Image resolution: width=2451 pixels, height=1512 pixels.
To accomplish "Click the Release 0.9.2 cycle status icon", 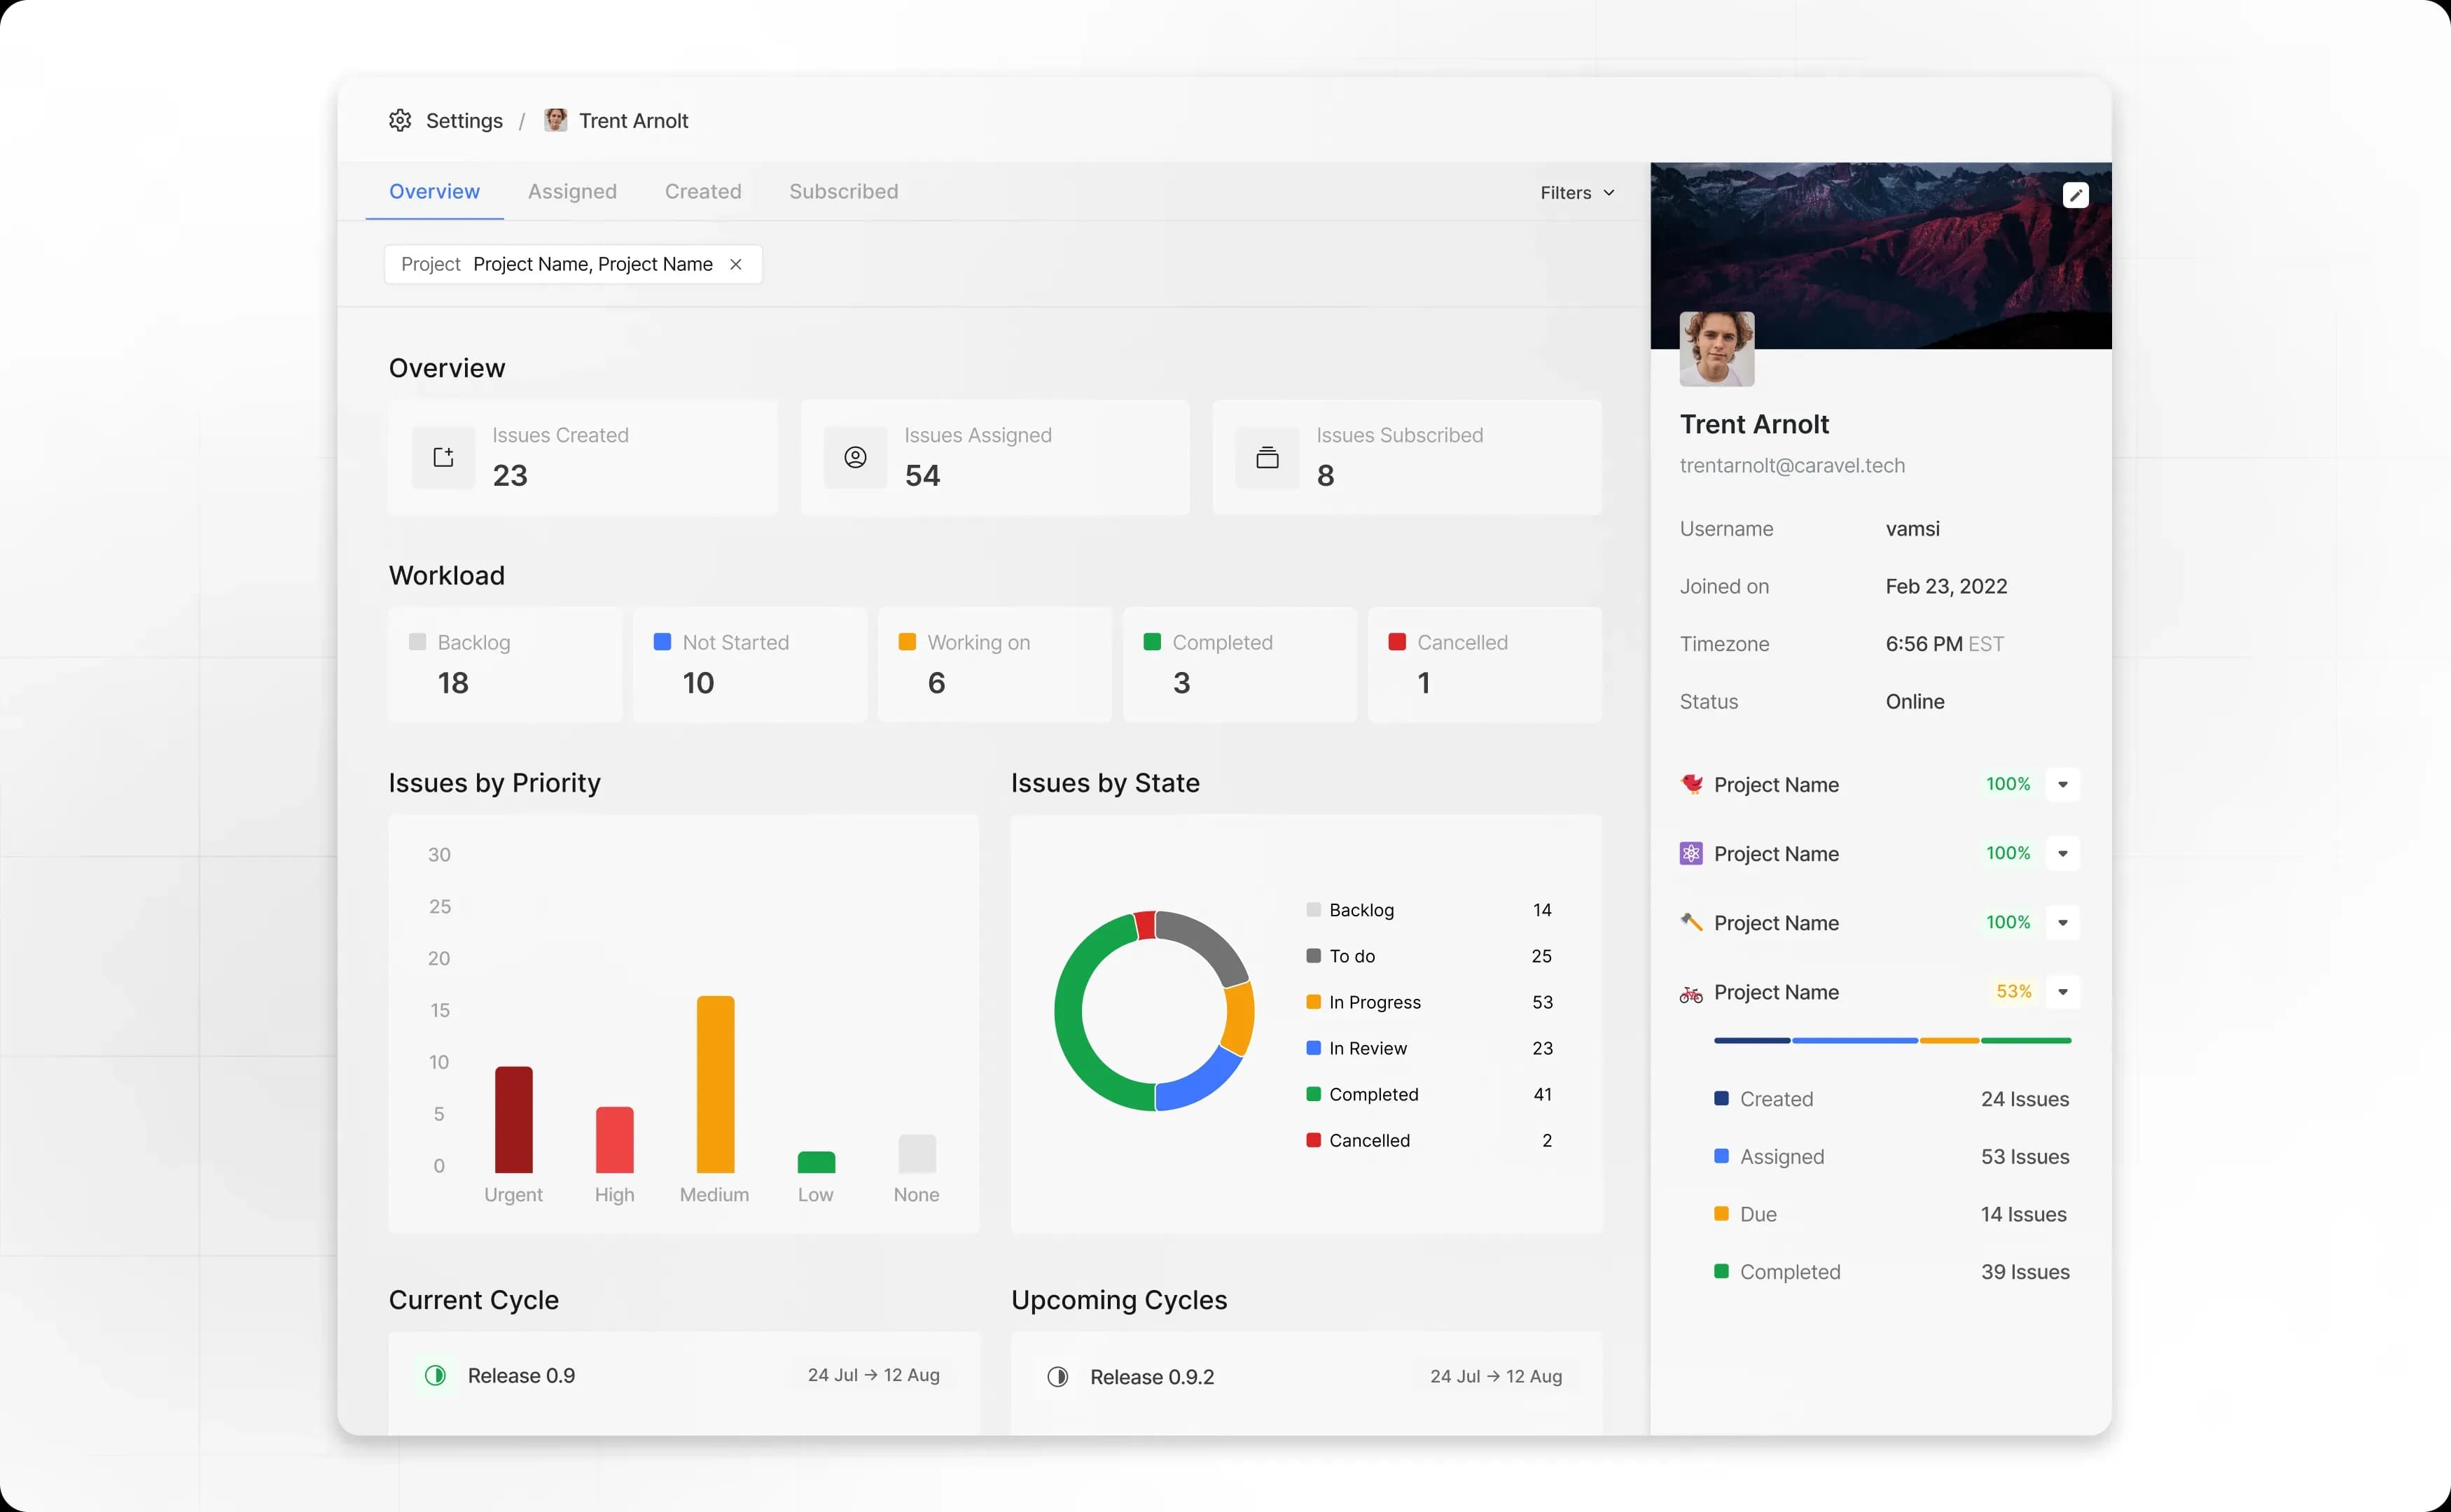I will click(1057, 1377).
